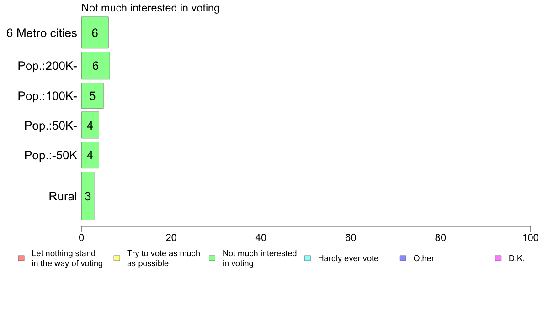Viewport: 543px width, 336px height.
Task: Click the 100 tick label on axis
Action: click(x=530, y=238)
